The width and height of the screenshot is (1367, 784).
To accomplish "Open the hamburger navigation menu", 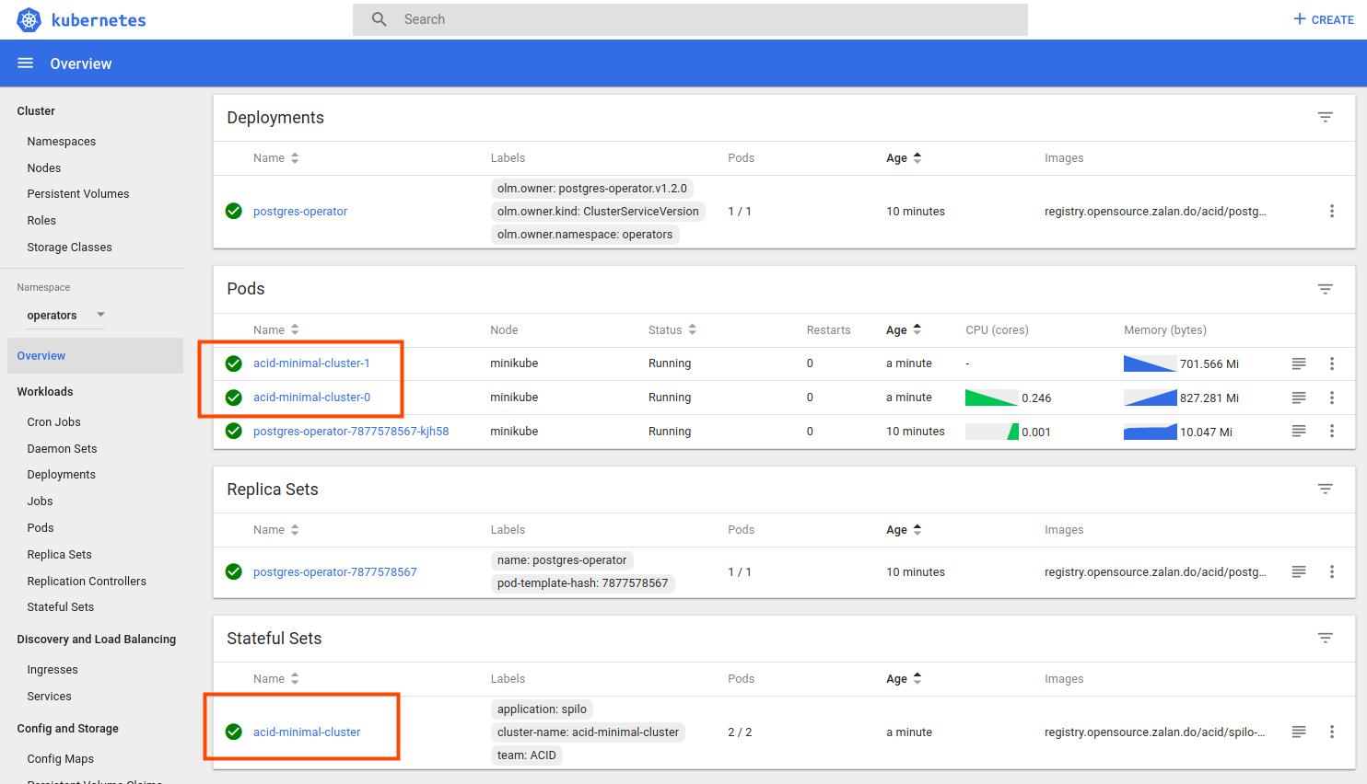I will (x=26, y=63).
